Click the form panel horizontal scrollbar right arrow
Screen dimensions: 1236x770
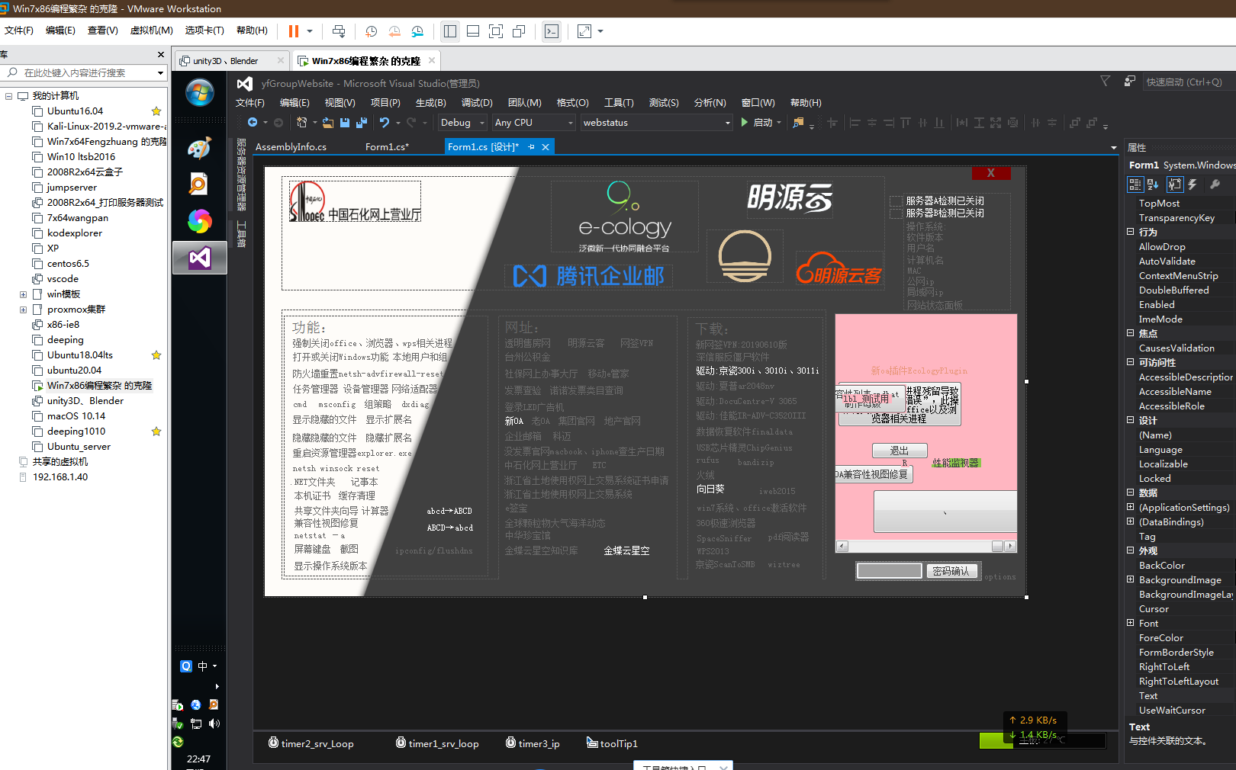[x=1010, y=547]
